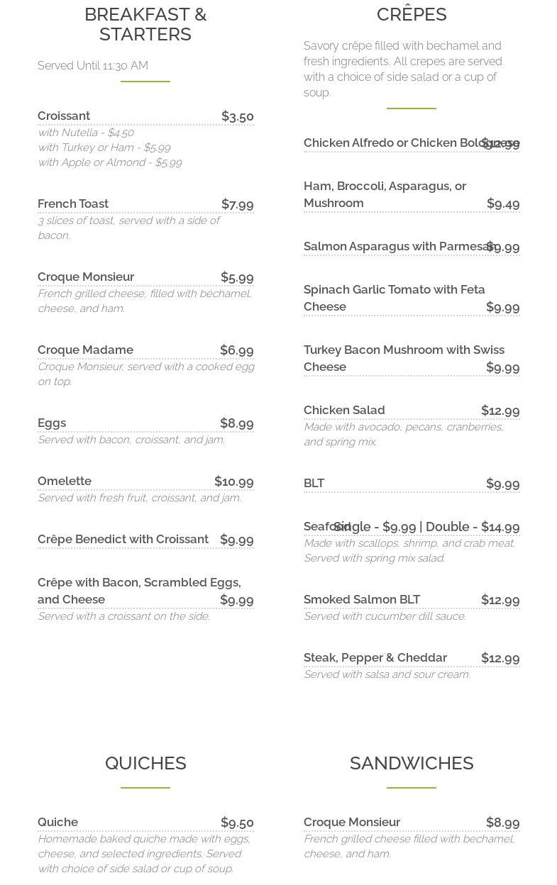Select the Eggs menu item title
The height and width of the screenshot is (885, 557).
pyautogui.click(x=52, y=423)
